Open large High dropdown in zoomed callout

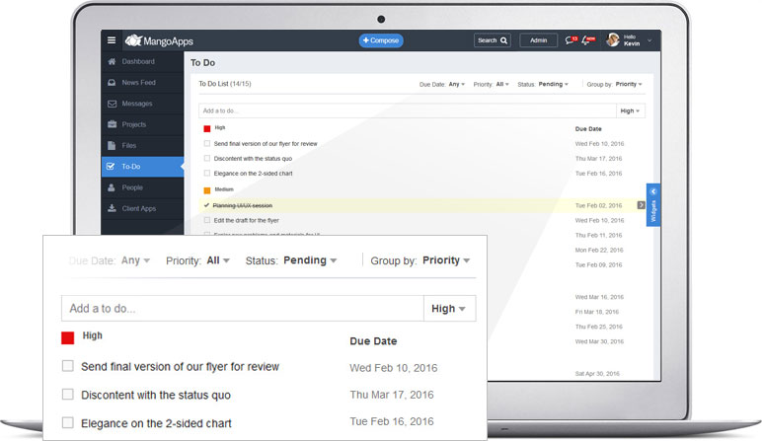coord(449,309)
